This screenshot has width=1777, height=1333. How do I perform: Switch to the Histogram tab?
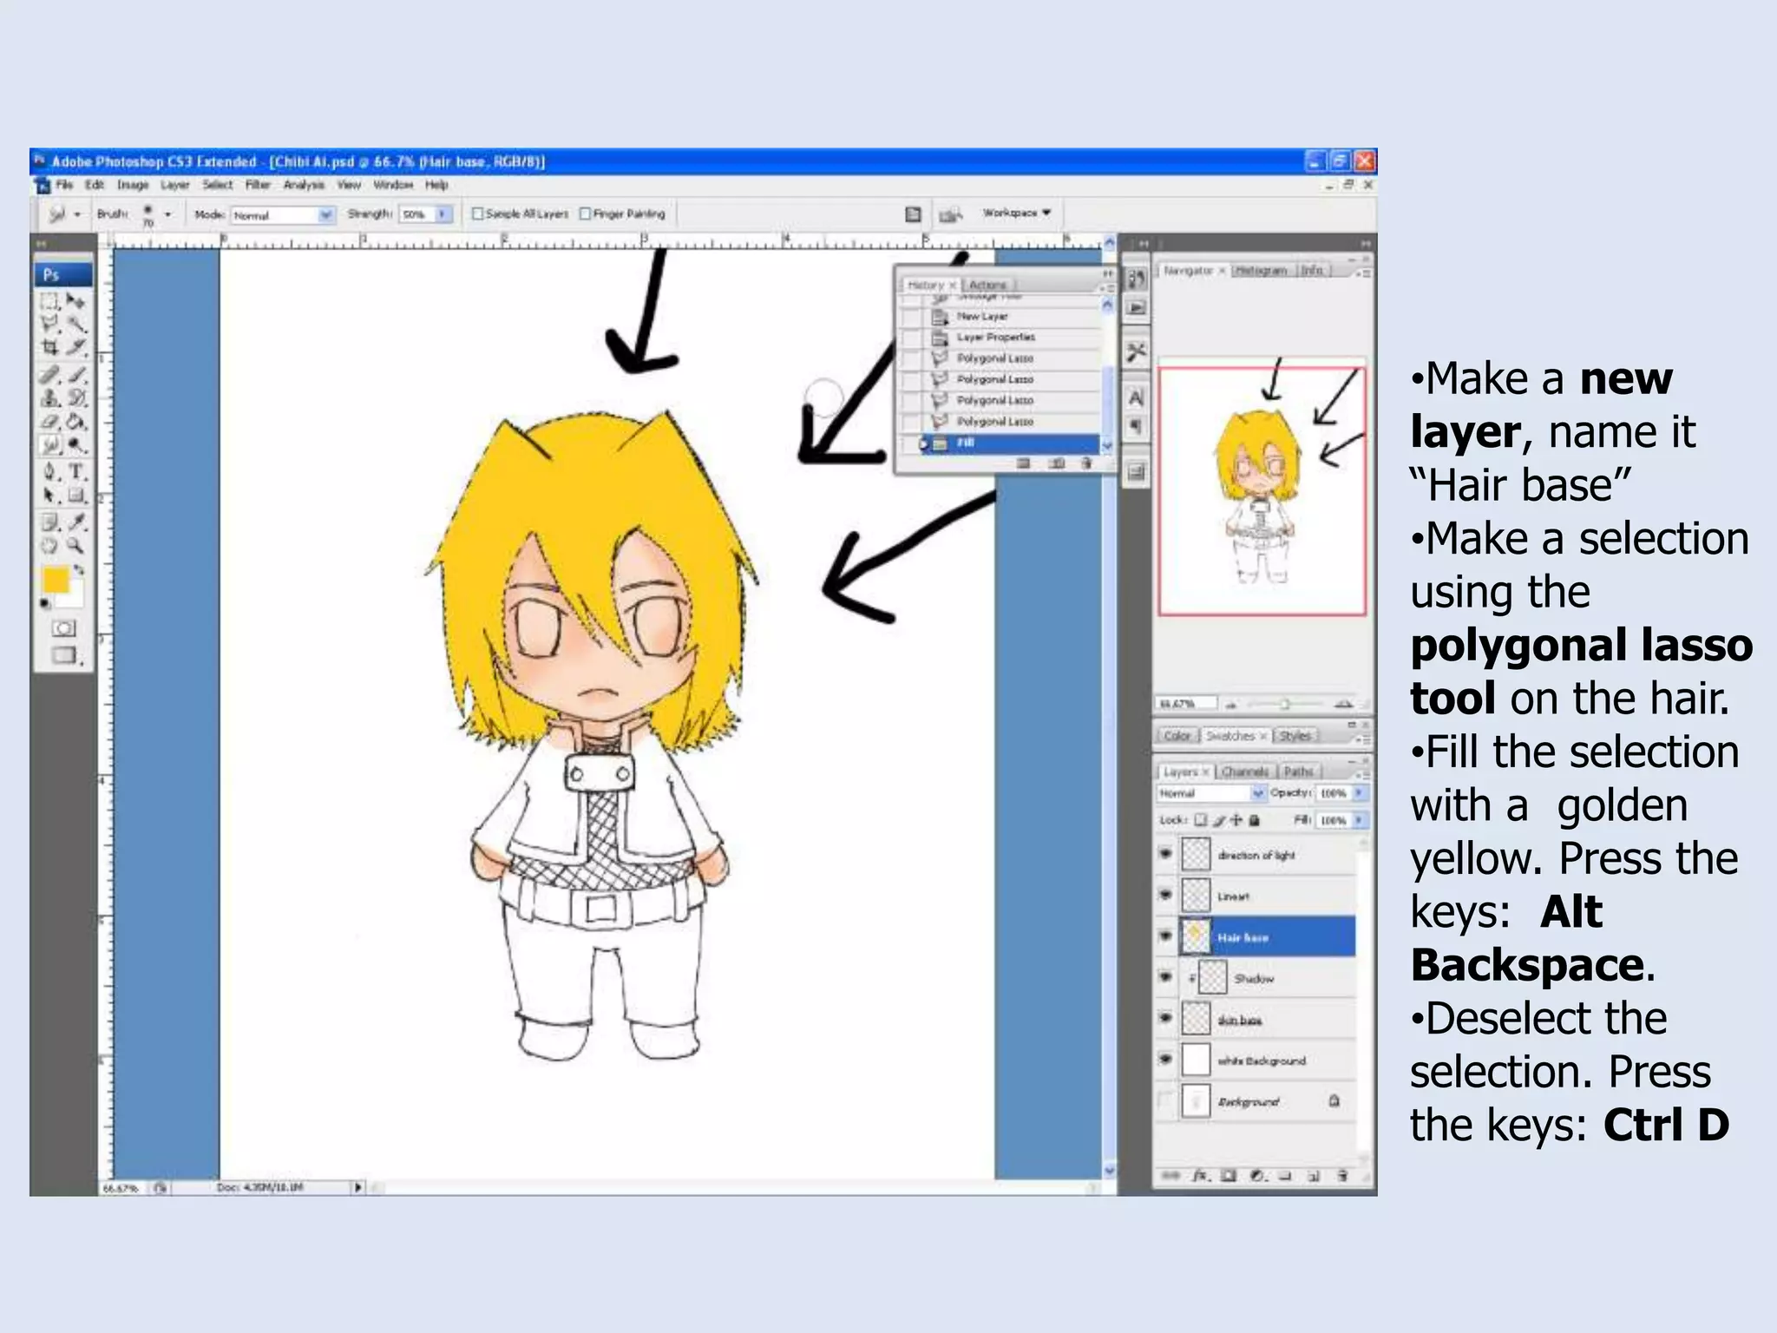tap(1261, 271)
